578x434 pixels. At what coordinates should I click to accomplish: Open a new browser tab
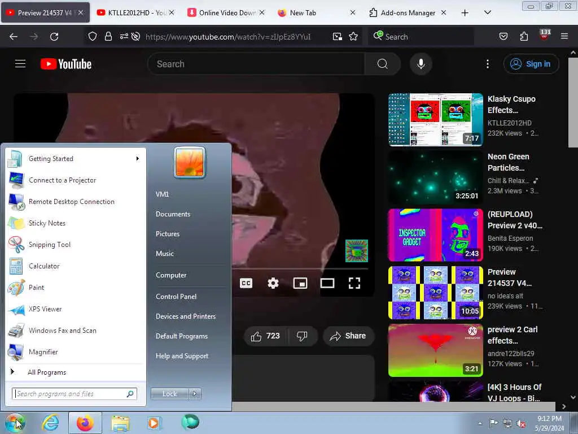(x=465, y=12)
